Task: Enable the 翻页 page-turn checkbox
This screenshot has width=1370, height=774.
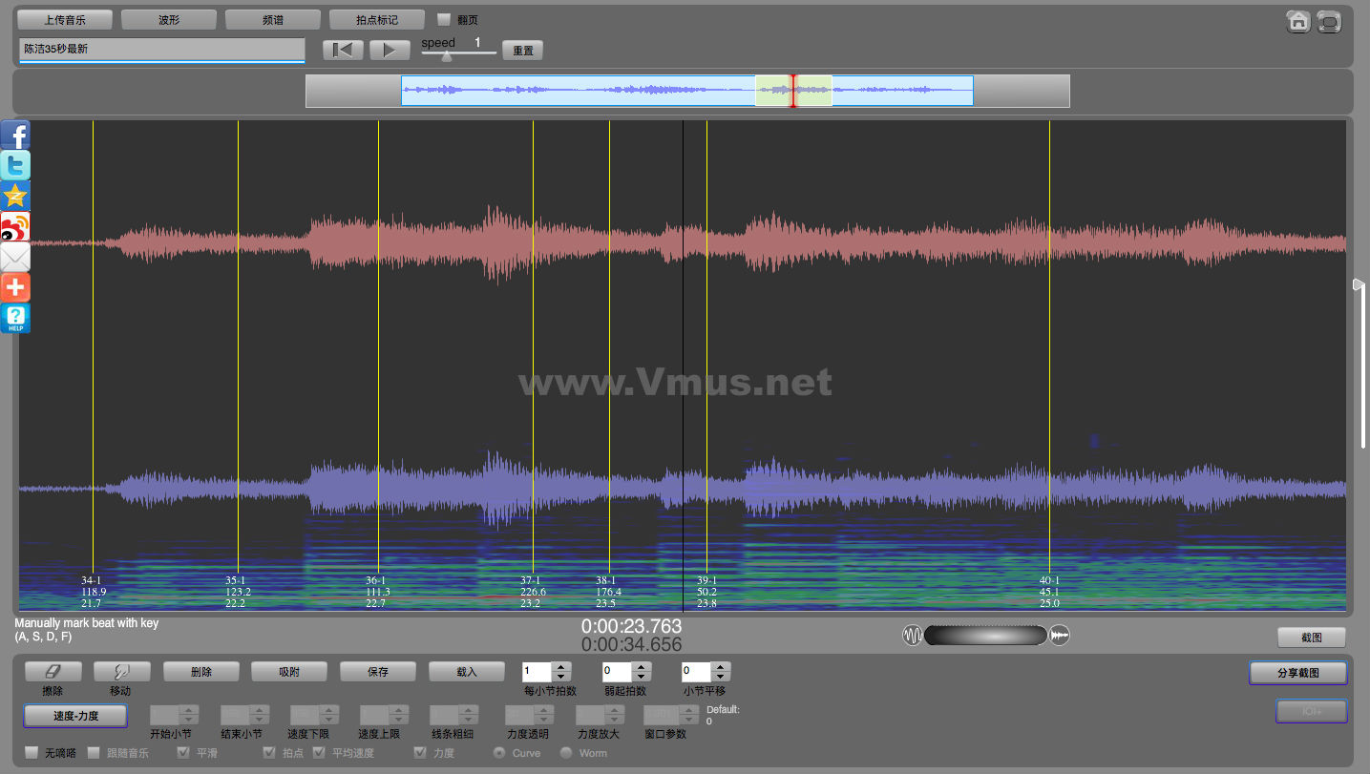Action: click(444, 19)
